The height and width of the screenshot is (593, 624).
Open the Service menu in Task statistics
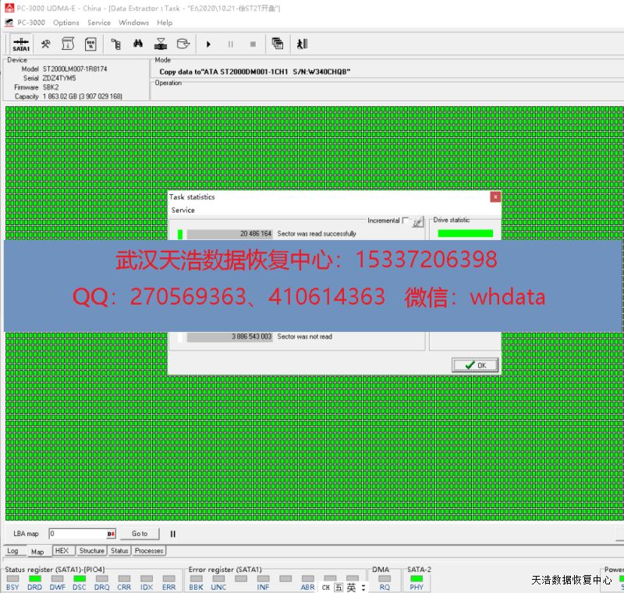pos(183,210)
